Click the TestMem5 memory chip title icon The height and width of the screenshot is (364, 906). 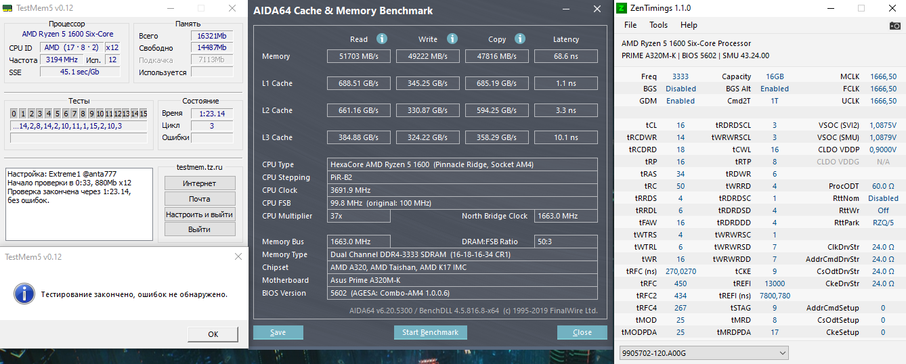pyautogui.click(x=7, y=8)
